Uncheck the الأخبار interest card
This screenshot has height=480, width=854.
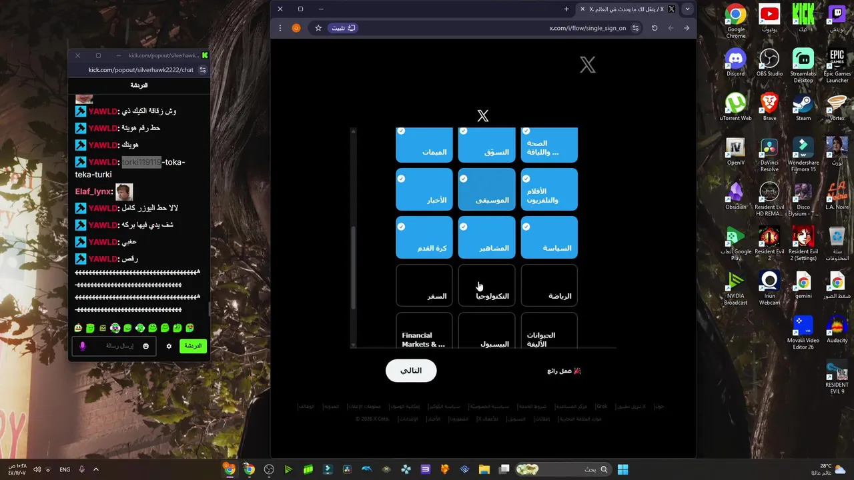coord(424,189)
